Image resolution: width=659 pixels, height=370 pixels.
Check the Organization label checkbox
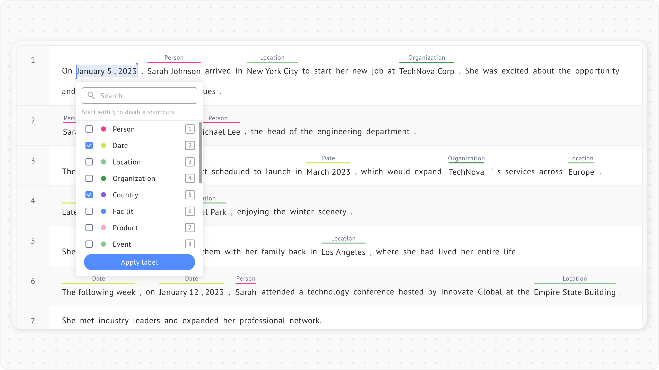(89, 178)
